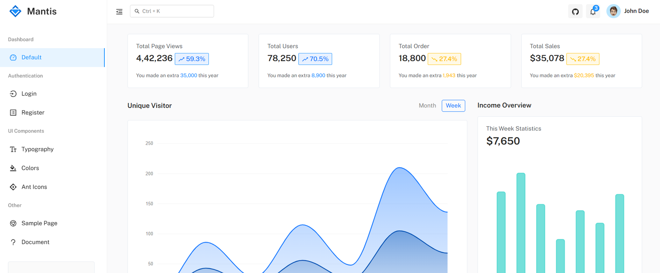Navigate to the Colors page

(52, 168)
